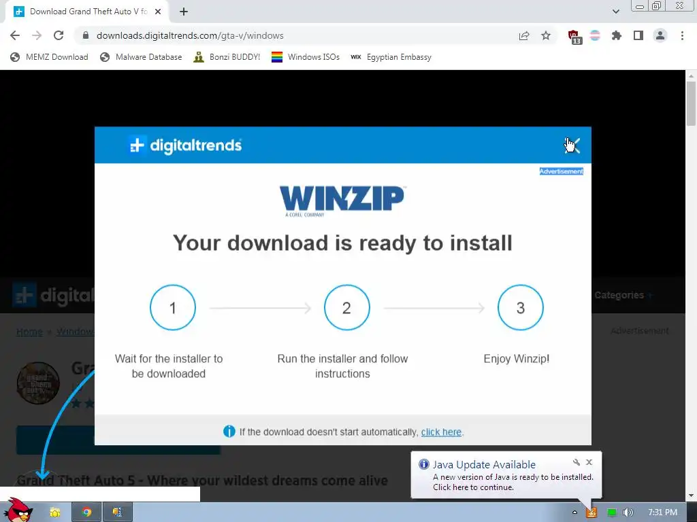Open the Malware Database bookmark

tap(142, 57)
